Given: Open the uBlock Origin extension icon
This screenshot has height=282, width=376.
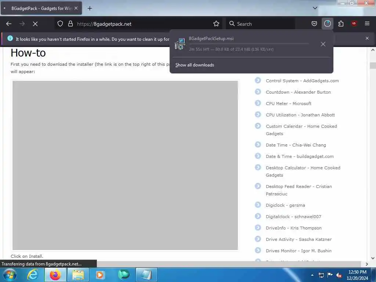Looking at the screenshot, I should [x=354, y=23].
